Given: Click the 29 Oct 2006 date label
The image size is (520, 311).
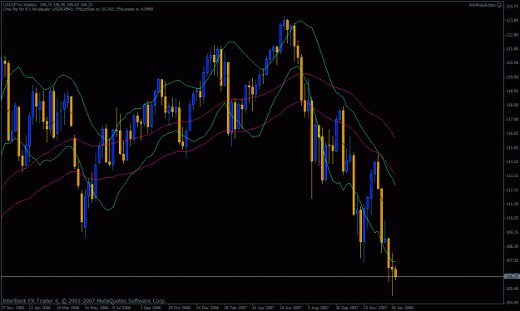Looking at the screenshot, I should pos(180,308).
